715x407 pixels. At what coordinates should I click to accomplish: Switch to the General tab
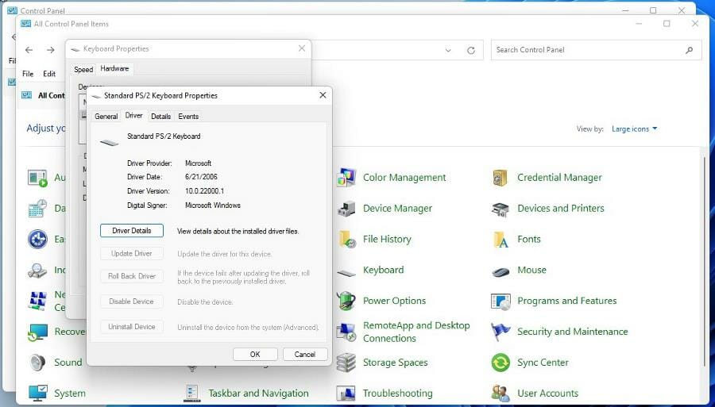(x=106, y=117)
